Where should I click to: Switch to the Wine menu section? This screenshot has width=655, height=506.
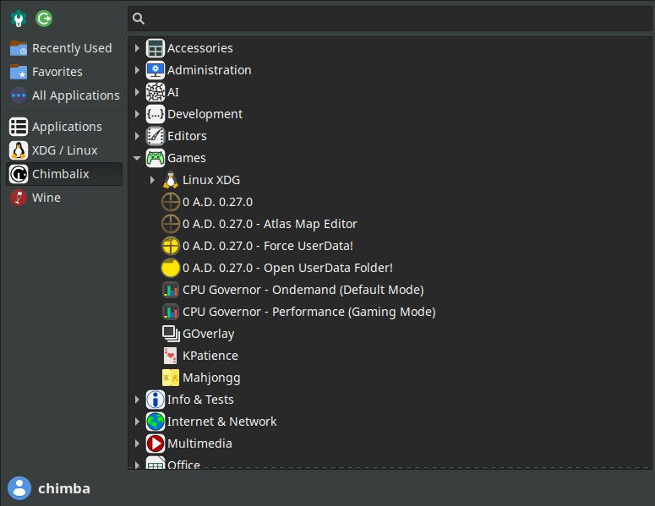pyautogui.click(x=46, y=198)
